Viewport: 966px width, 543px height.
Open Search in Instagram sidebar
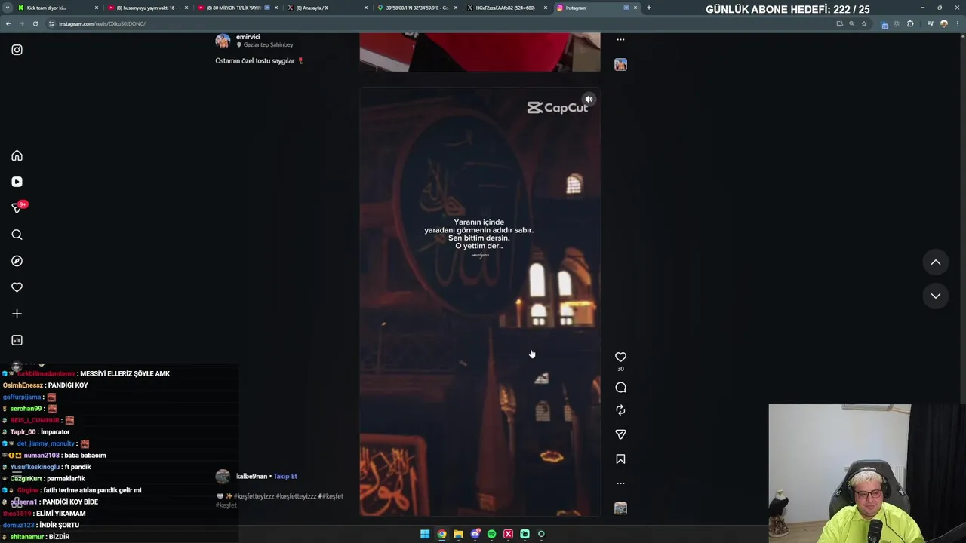[17, 235]
